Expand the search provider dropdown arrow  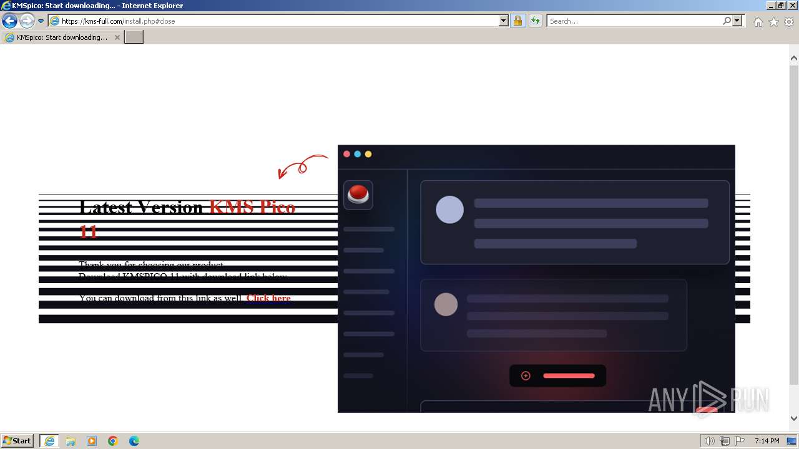tap(737, 21)
